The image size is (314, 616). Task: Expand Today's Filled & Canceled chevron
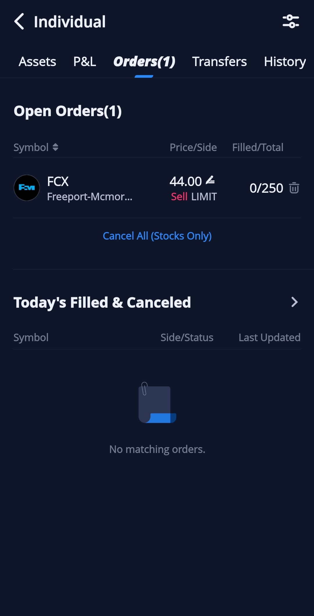294,302
